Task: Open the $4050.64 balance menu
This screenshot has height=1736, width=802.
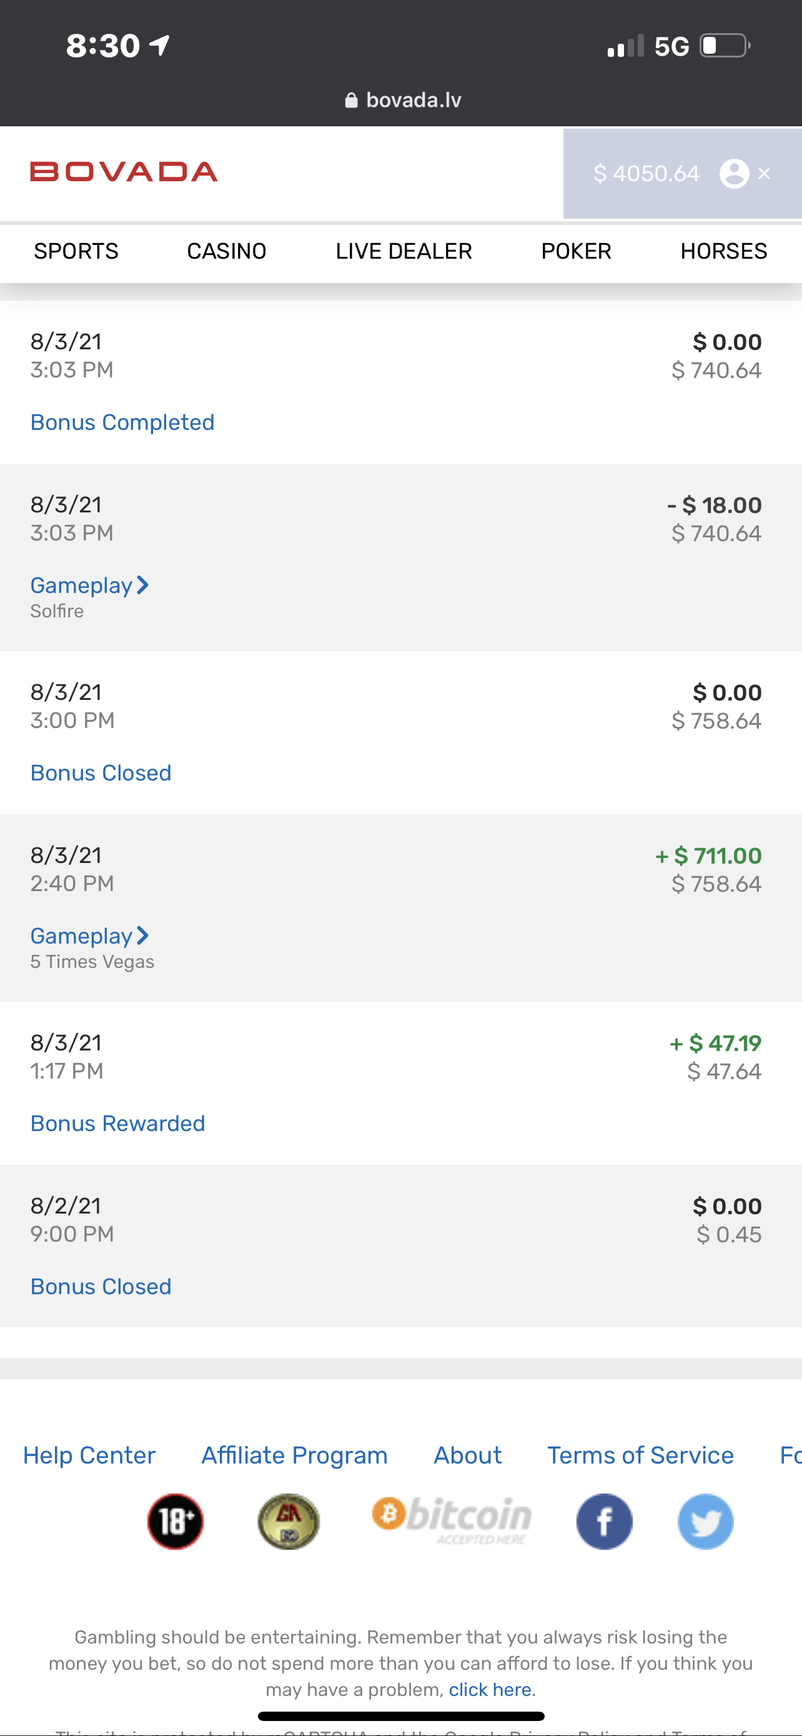Action: (646, 174)
